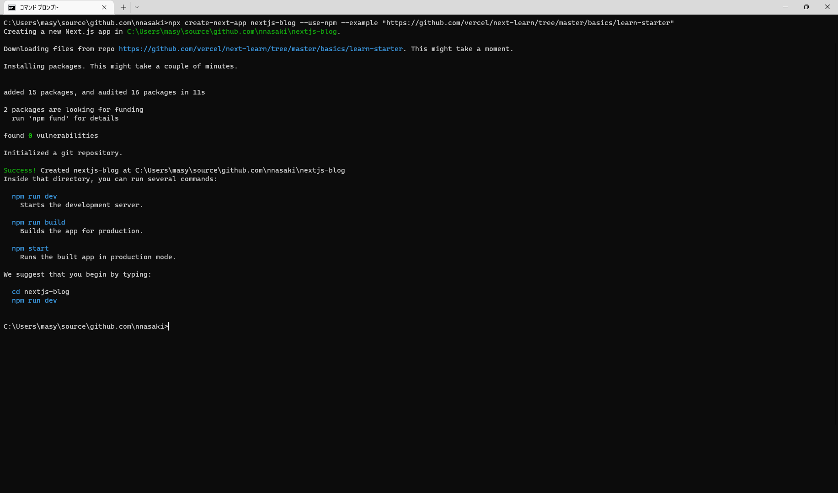Image resolution: width=838 pixels, height=493 pixels.
Task: Click the 'npm start' command text
Action: pyautogui.click(x=30, y=248)
